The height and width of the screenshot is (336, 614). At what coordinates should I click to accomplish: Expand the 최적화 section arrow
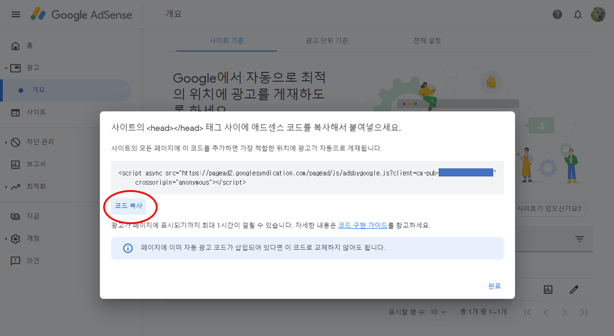click(x=6, y=187)
